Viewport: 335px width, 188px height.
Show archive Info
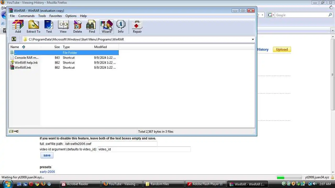tap(121, 27)
